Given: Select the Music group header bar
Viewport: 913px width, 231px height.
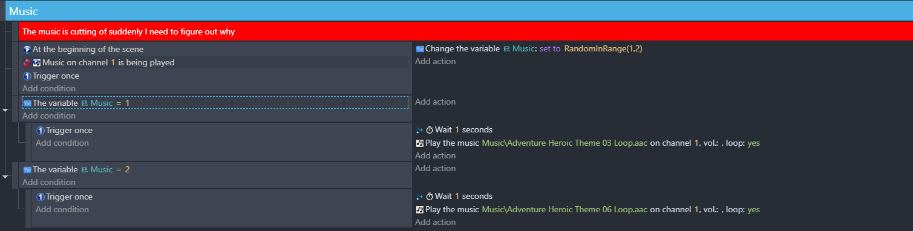Looking at the screenshot, I should click(x=456, y=11).
